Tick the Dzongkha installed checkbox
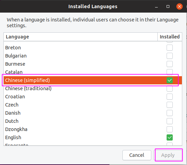The height and width of the screenshot is (165, 187). [170, 129]
